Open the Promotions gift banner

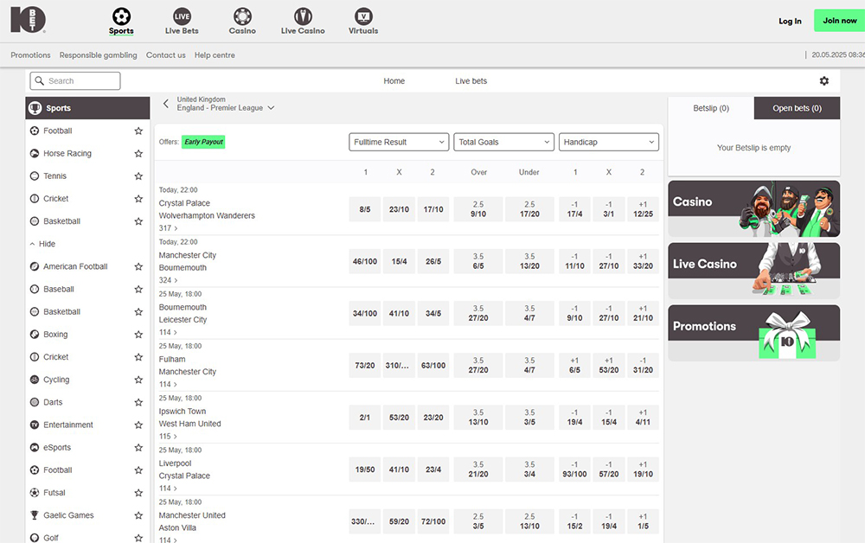coord(754,333)
